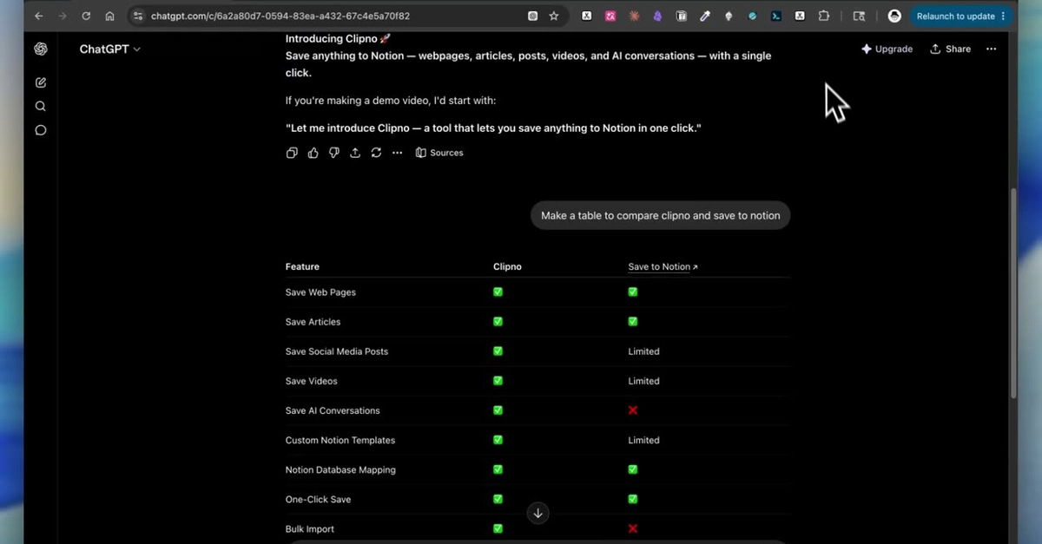Regenerate the response with retry icon
The height and width of the screenshot is (544, 1042).
(x=376, y=153)
